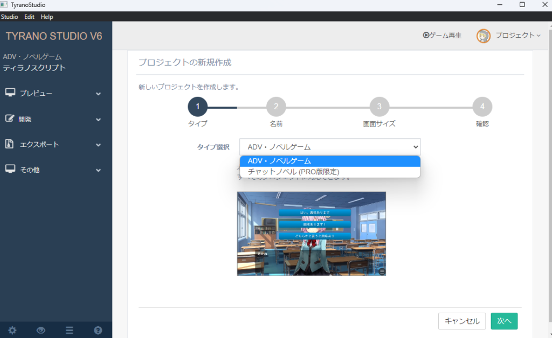552x338 pixels.
Task: Click the edit pencil icon beside 開発
Action: 10,119
